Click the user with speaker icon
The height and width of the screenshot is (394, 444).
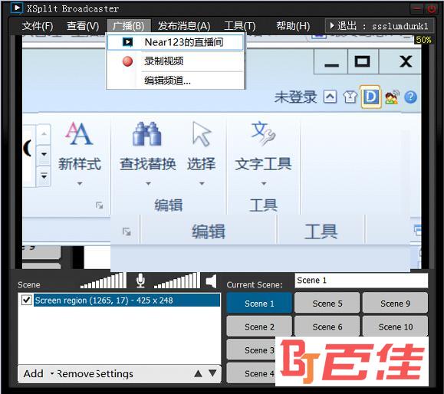click(x=392, y=97)
